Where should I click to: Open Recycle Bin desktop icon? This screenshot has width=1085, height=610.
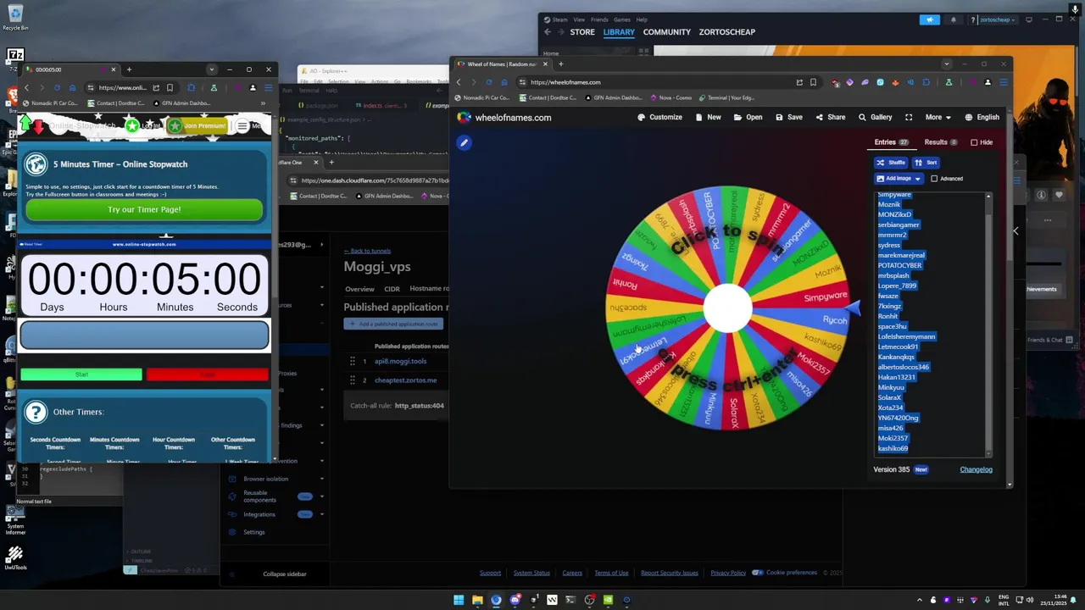pos(15,17)
